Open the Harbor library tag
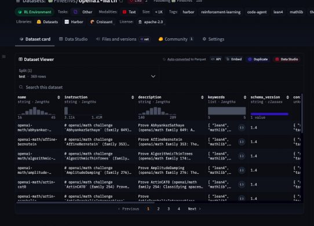314x226 pixels. (x=74, y=22)
